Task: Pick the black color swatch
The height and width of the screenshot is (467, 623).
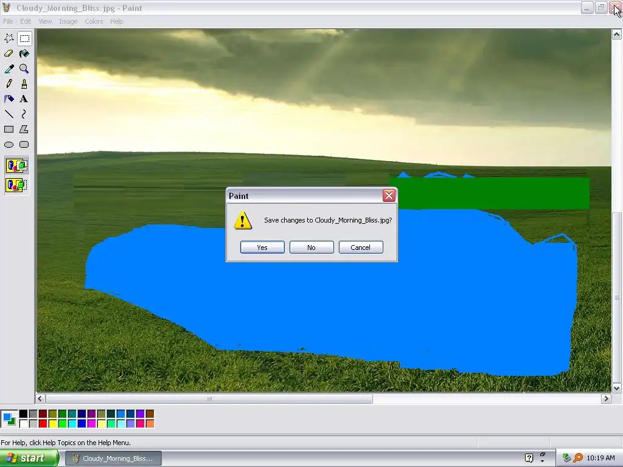Action: [24, 414]
